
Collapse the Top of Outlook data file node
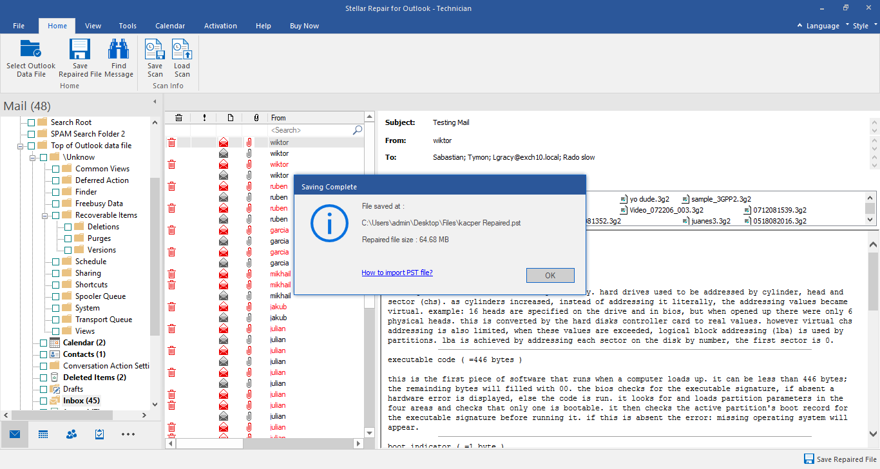point(21,145)
